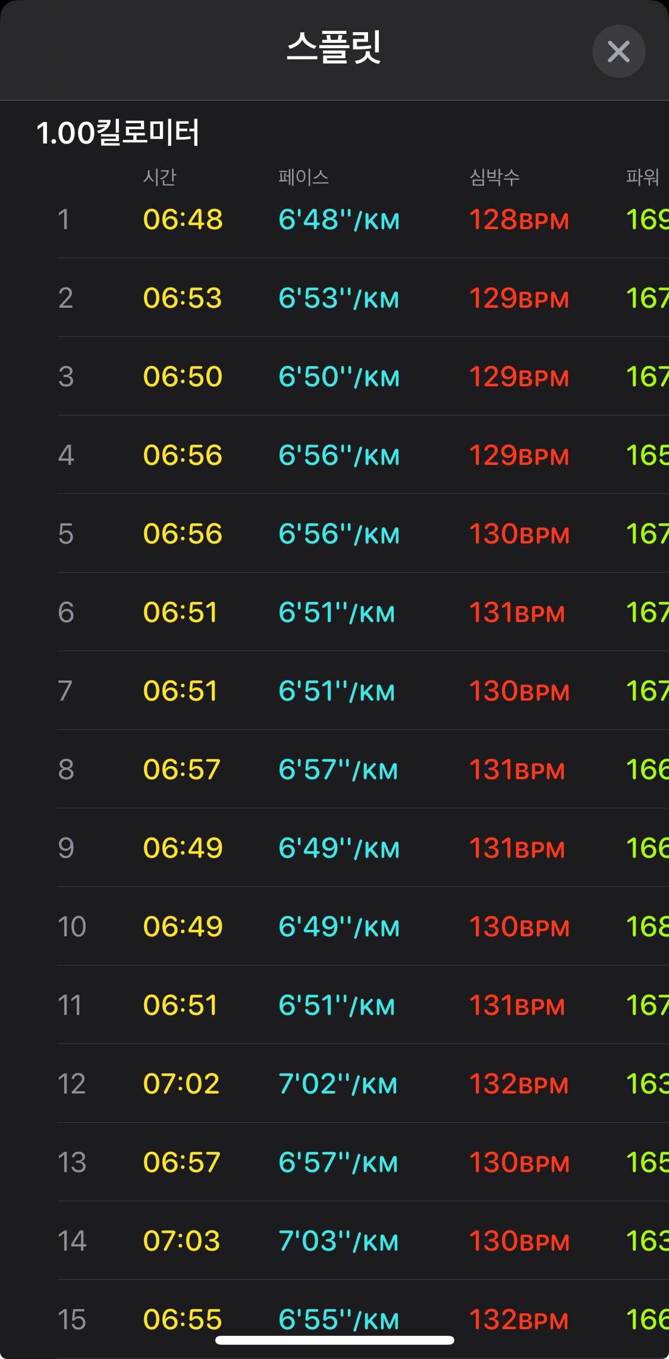Select split 12 heart rate 132BPM
This screenshot has height=1359, width=669.
pos(519,1084)
